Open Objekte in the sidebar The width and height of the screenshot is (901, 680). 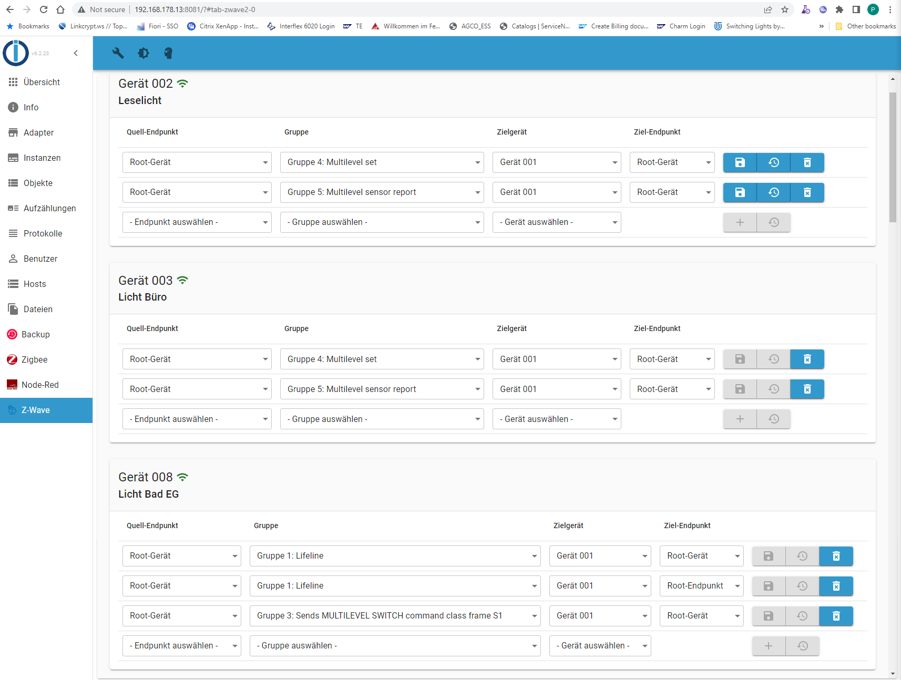click(x=46, y=183)
